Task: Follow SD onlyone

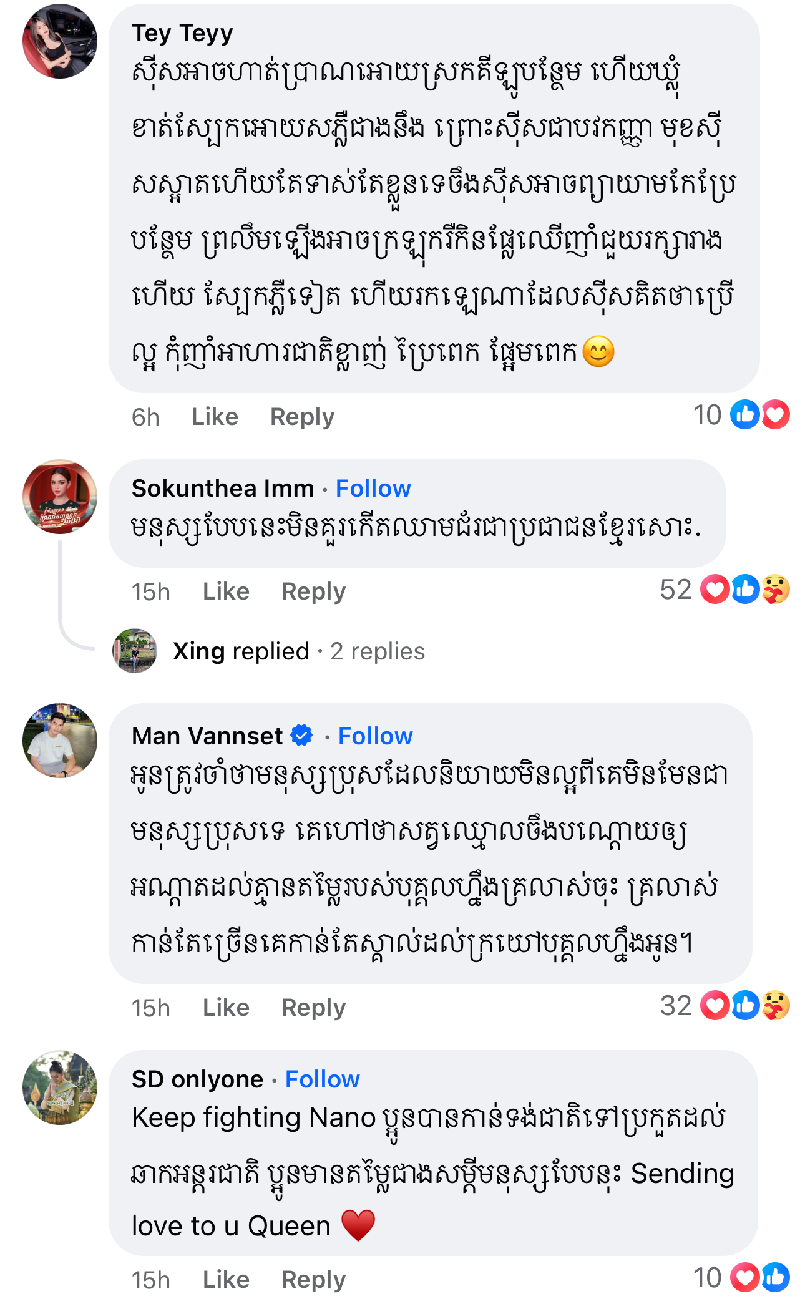Action: pos(323,1079)
